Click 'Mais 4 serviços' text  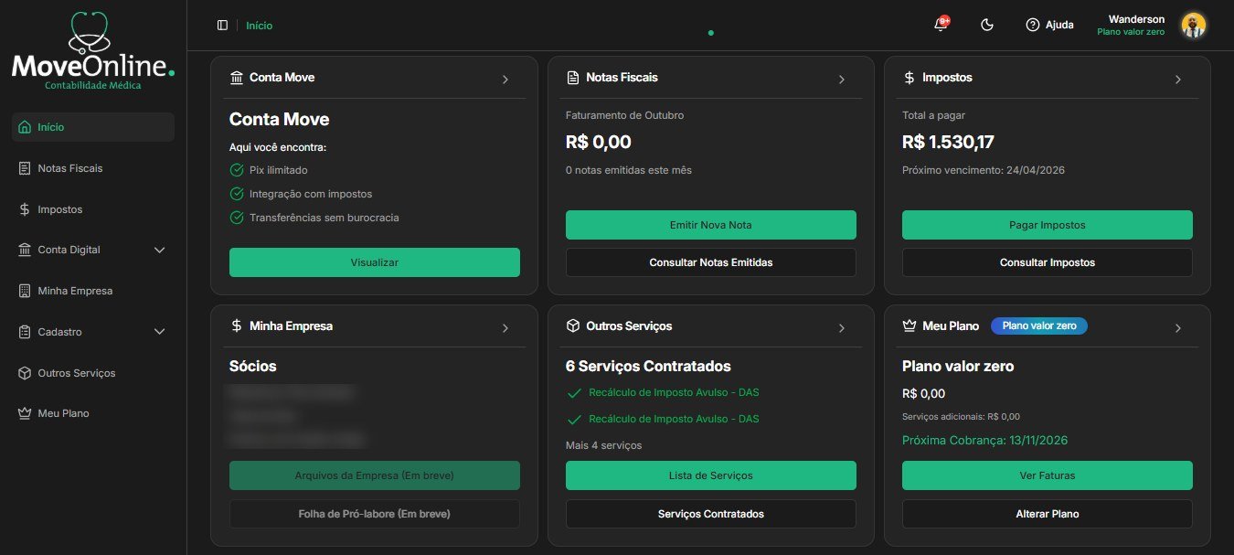[x=604, y=445]
